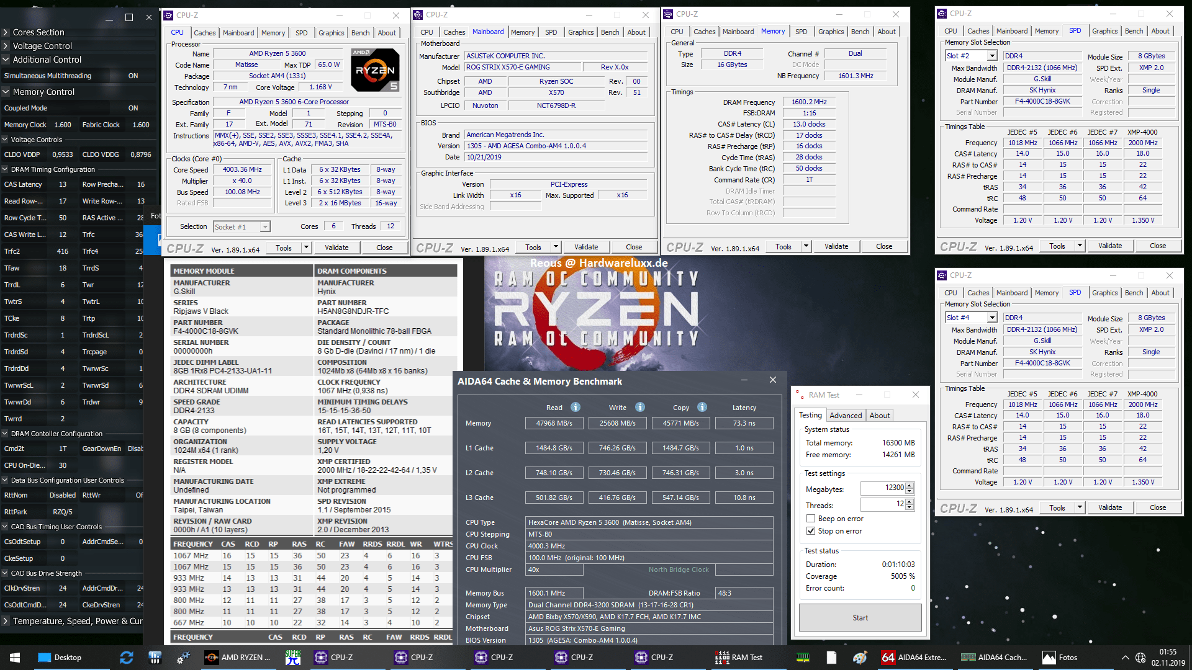Click the taskbar clock showing 01:55

(1168, 658)
